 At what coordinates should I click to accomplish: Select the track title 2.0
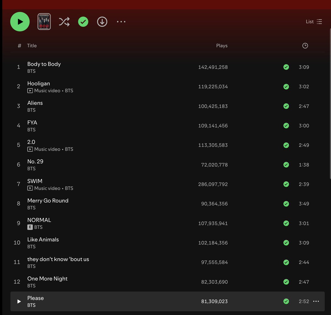tap(31, 142)
